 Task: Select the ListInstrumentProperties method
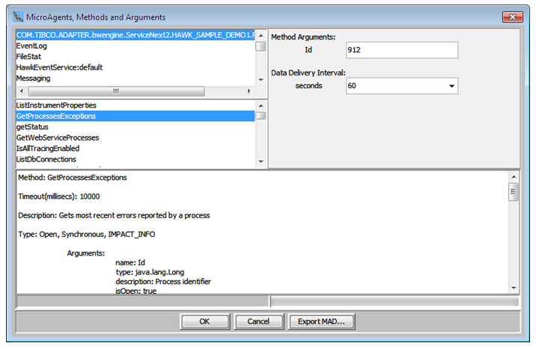click(x=135, y=105)
